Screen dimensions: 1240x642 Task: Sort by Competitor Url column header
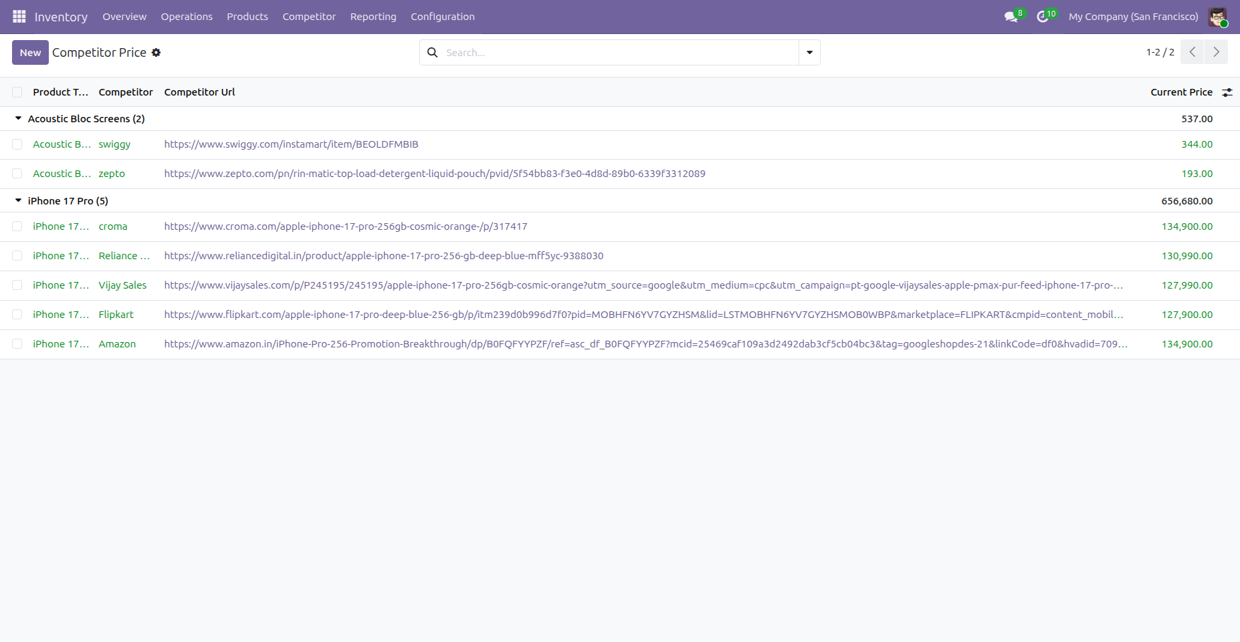199,92
